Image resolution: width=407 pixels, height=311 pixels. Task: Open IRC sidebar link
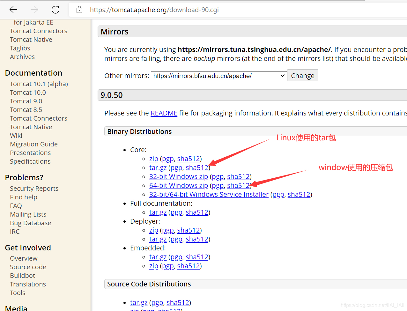pyautogui.click(x=15, y=232)
